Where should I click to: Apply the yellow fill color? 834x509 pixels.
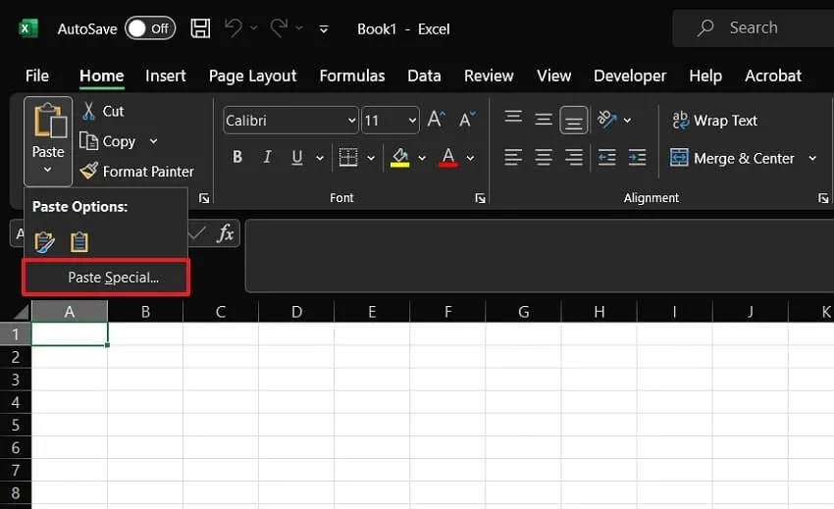coord(400,158)
